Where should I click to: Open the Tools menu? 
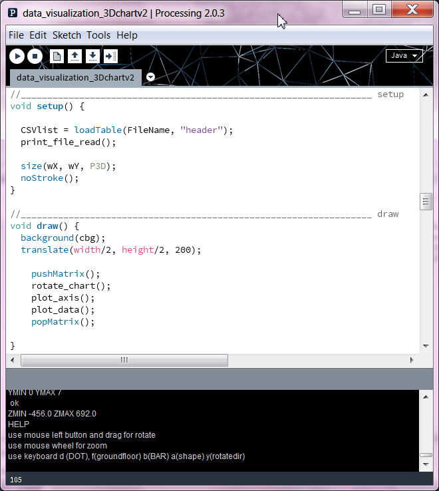(x=98, y=35)
